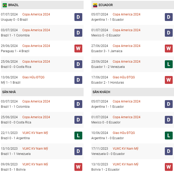Open Copa America 2024 link dated 07/07/2024
This screenshot has height=173, width=174.
pos(36,14)
